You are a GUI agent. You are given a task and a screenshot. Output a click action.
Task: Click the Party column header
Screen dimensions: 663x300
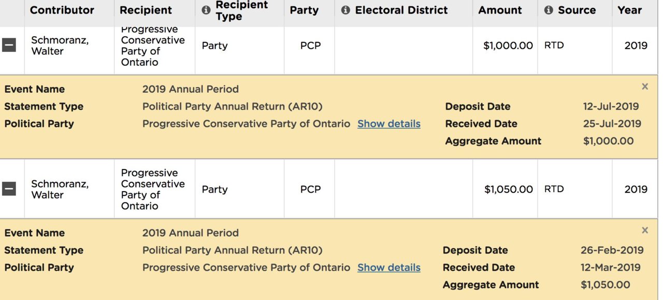point(304,10)
